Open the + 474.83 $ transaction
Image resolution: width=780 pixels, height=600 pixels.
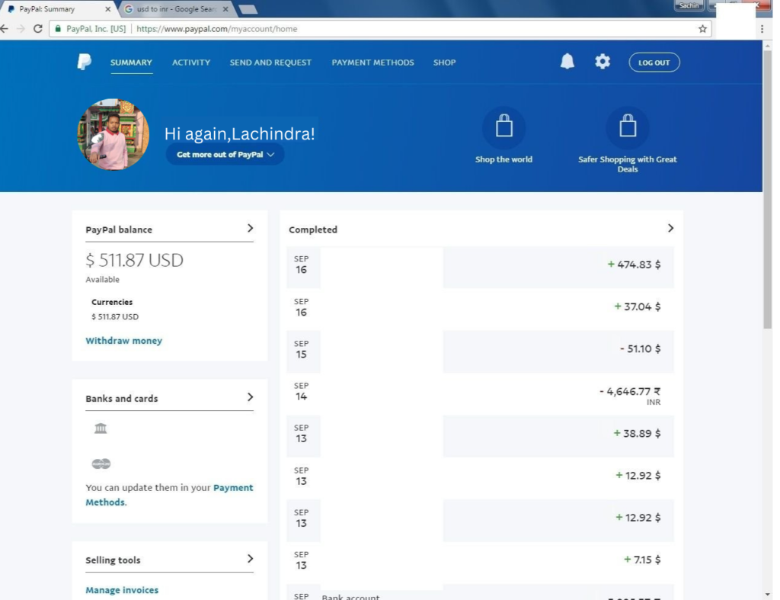[480, 267]
